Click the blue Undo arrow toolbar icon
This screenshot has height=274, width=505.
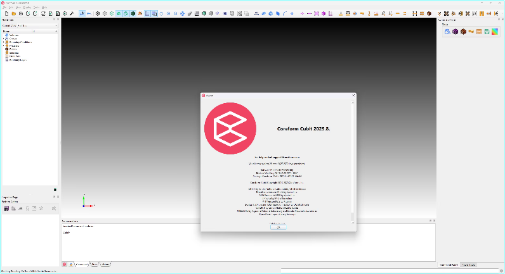pos(89,13)
